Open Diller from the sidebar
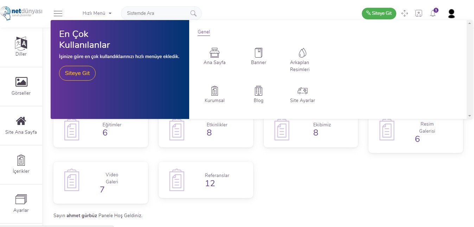Viewport: 474px width, 227px height. [x=21, y=47]
